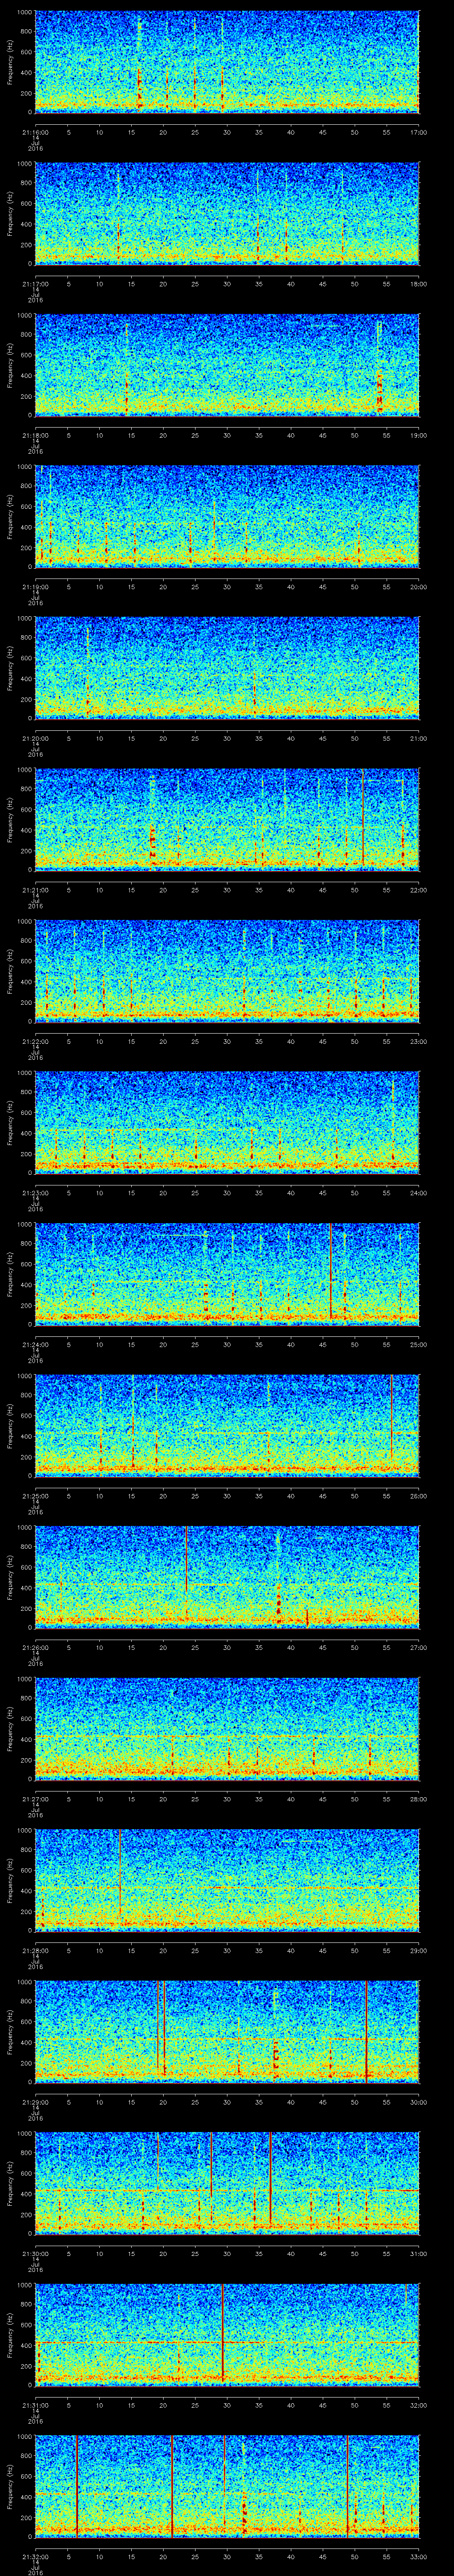Click the "19:00" end time label
This screenshot has height=2576, width=454.
(x=418, y=435)
